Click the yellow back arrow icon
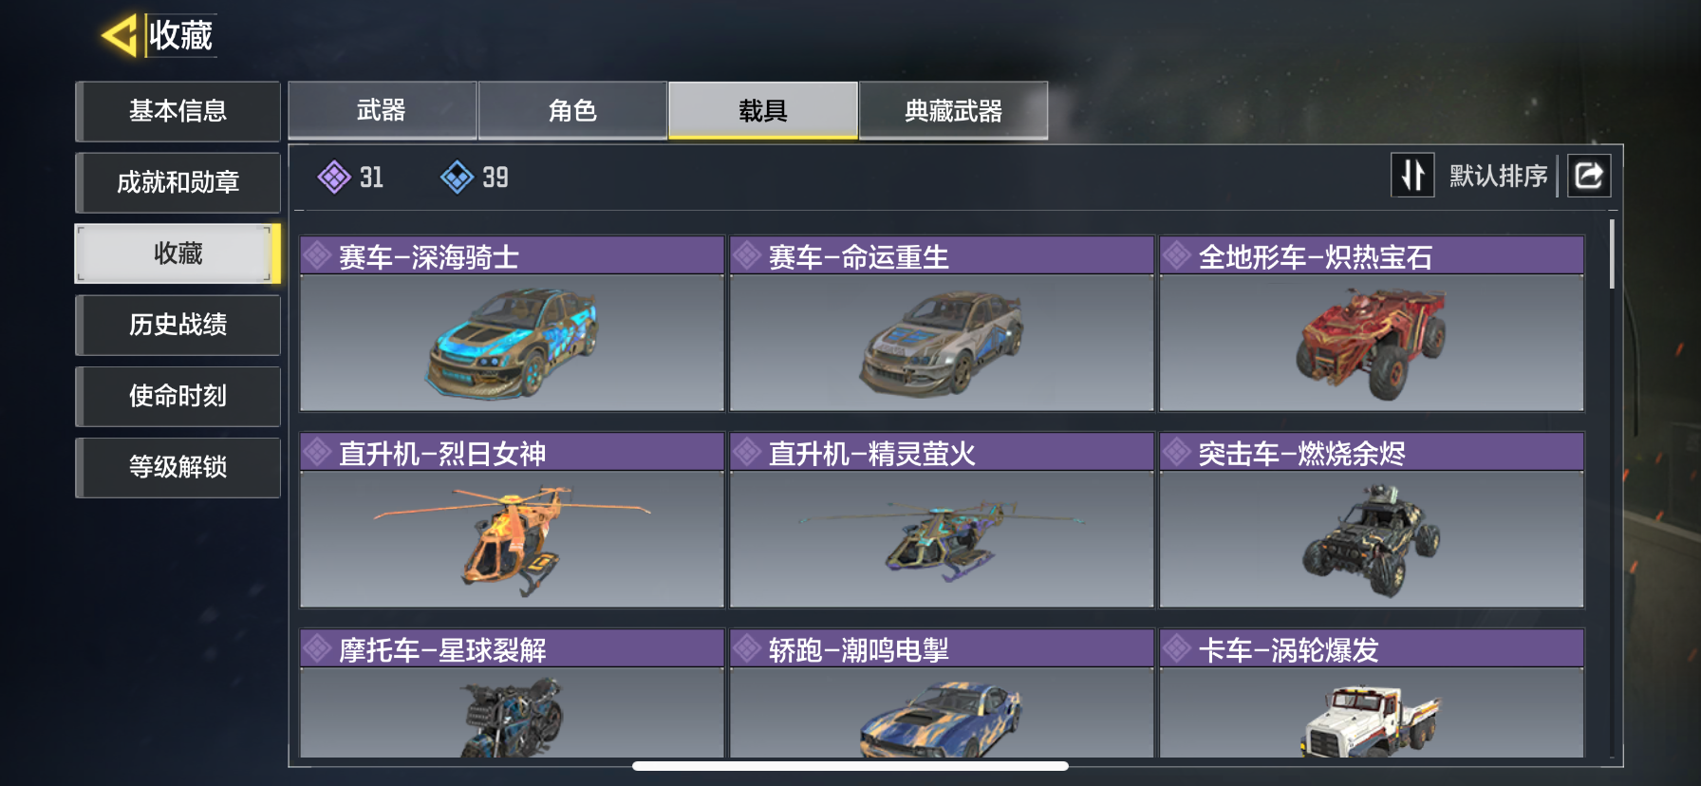Image resolution: width=1701 pixels, height=786 pixels. pos(121,36)
